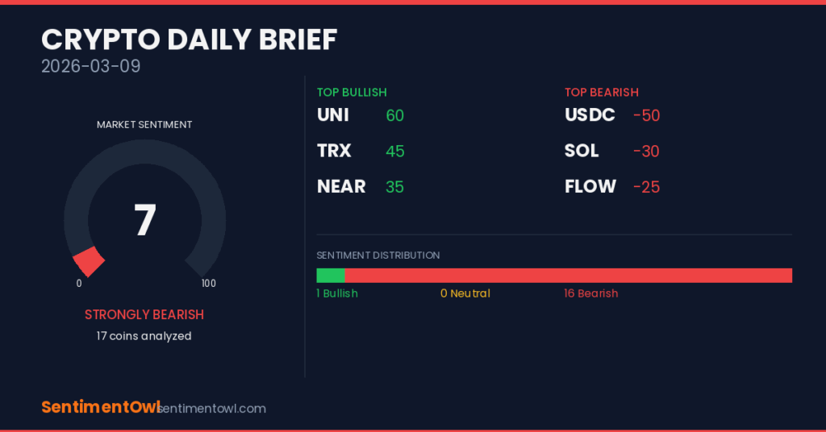This screenshot has width=826, height=432.
Task: Click the Crypto Daily Brief title
Action: tap(190, 39)
